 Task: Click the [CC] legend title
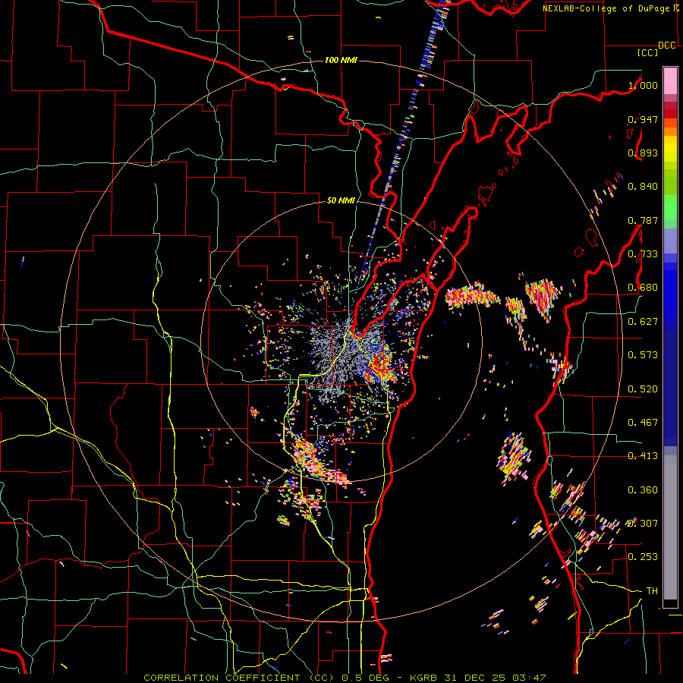648,52
